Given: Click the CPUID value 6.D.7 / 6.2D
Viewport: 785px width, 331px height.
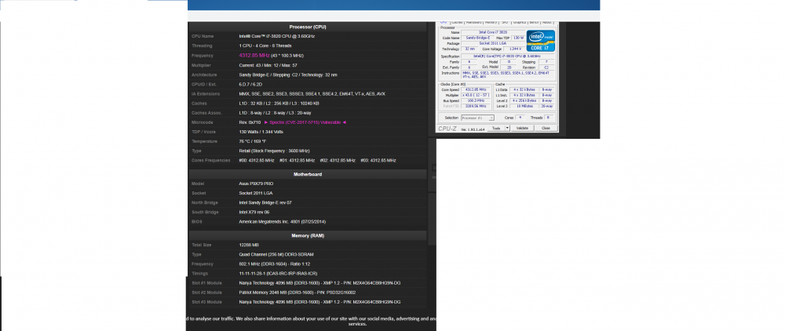Looking at the screenshot, I should point(251,85).
